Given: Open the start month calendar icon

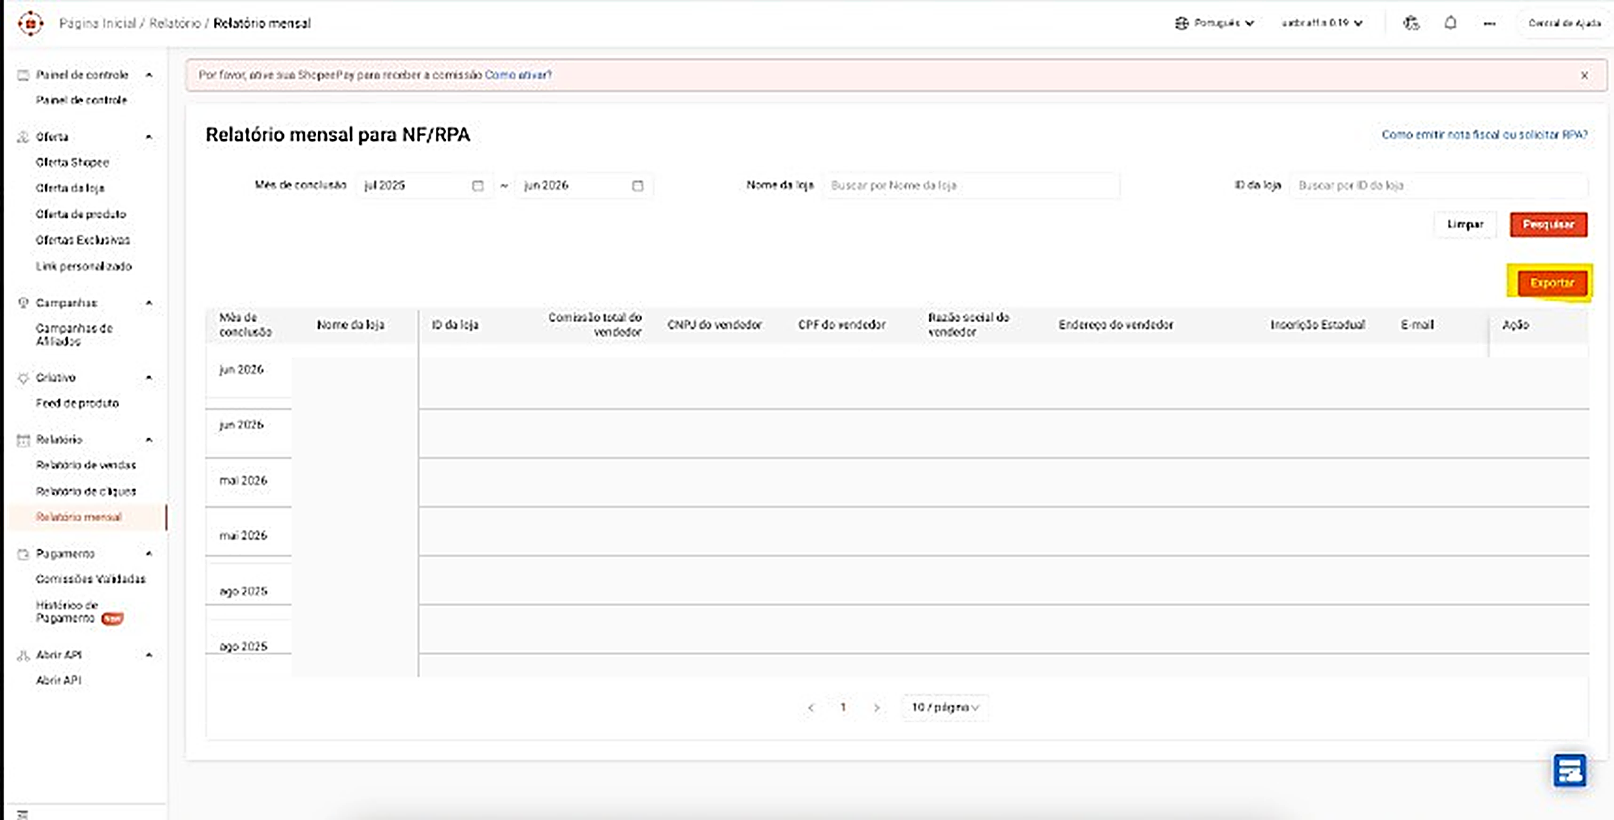Looking at the screenshot, I should click(x=477, y=186).
